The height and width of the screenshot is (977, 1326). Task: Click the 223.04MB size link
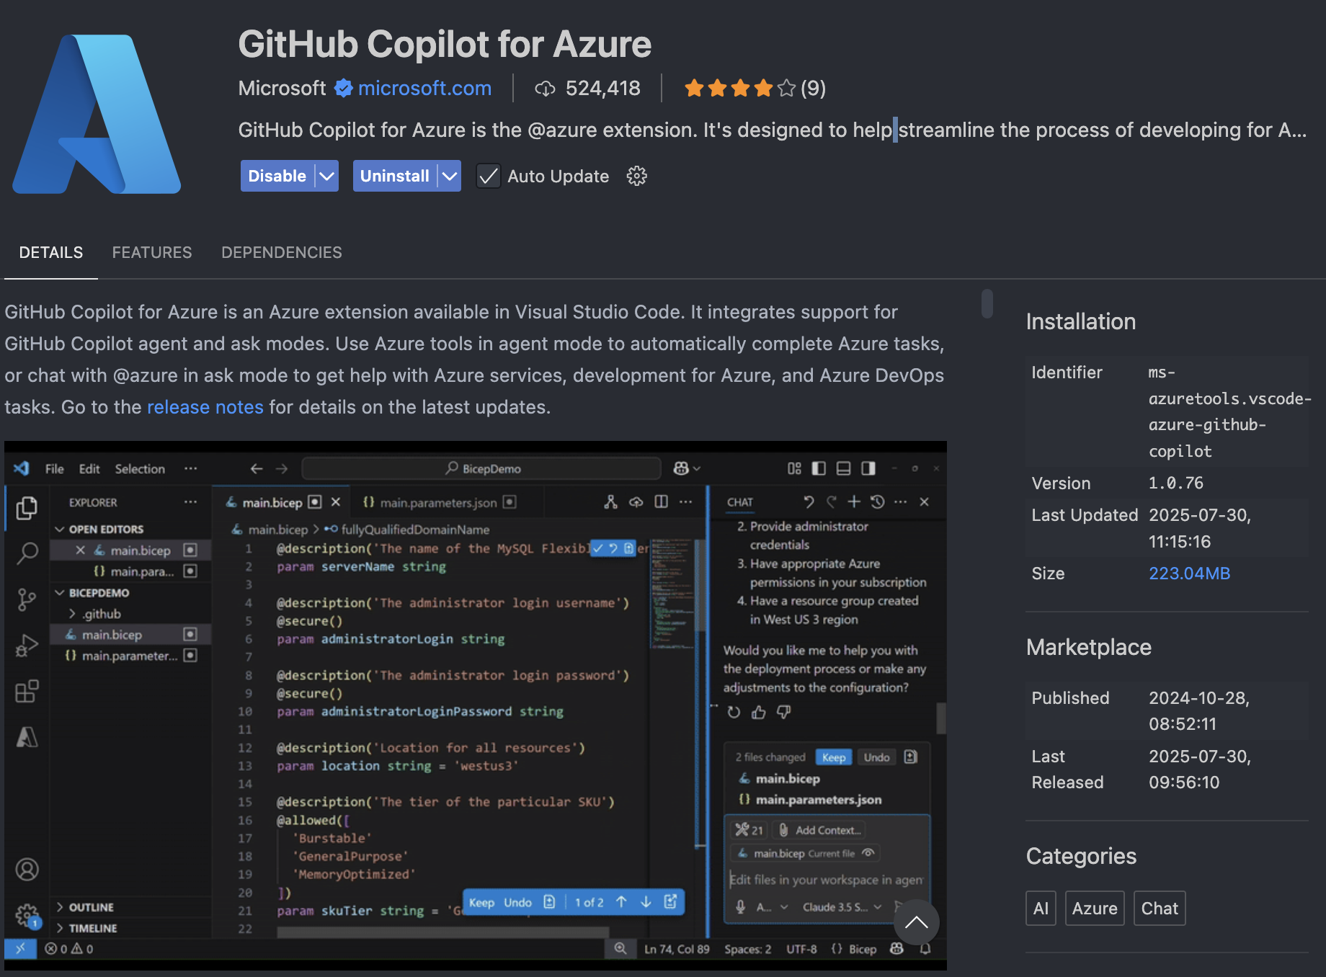[x=1189, y=574]
